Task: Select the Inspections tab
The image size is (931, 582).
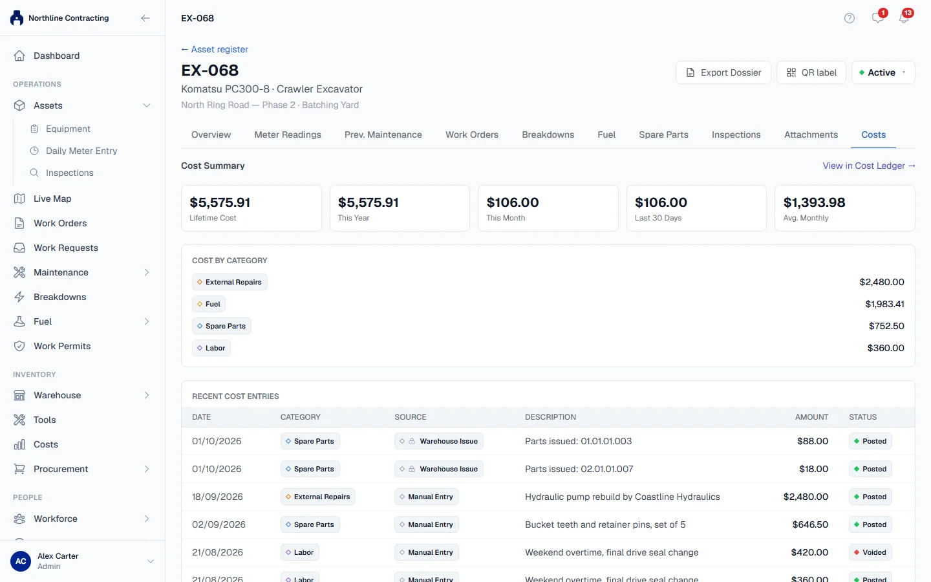Action: tap(736, 135)
